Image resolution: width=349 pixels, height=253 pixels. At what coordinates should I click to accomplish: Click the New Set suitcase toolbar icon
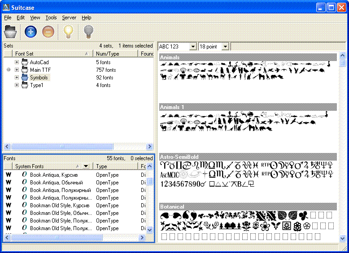click(10, 31)
